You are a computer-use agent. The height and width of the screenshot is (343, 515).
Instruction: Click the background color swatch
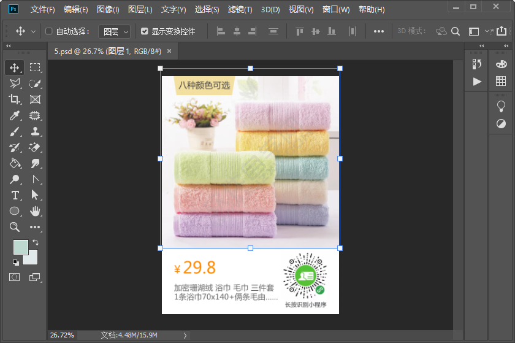(32, 260)
